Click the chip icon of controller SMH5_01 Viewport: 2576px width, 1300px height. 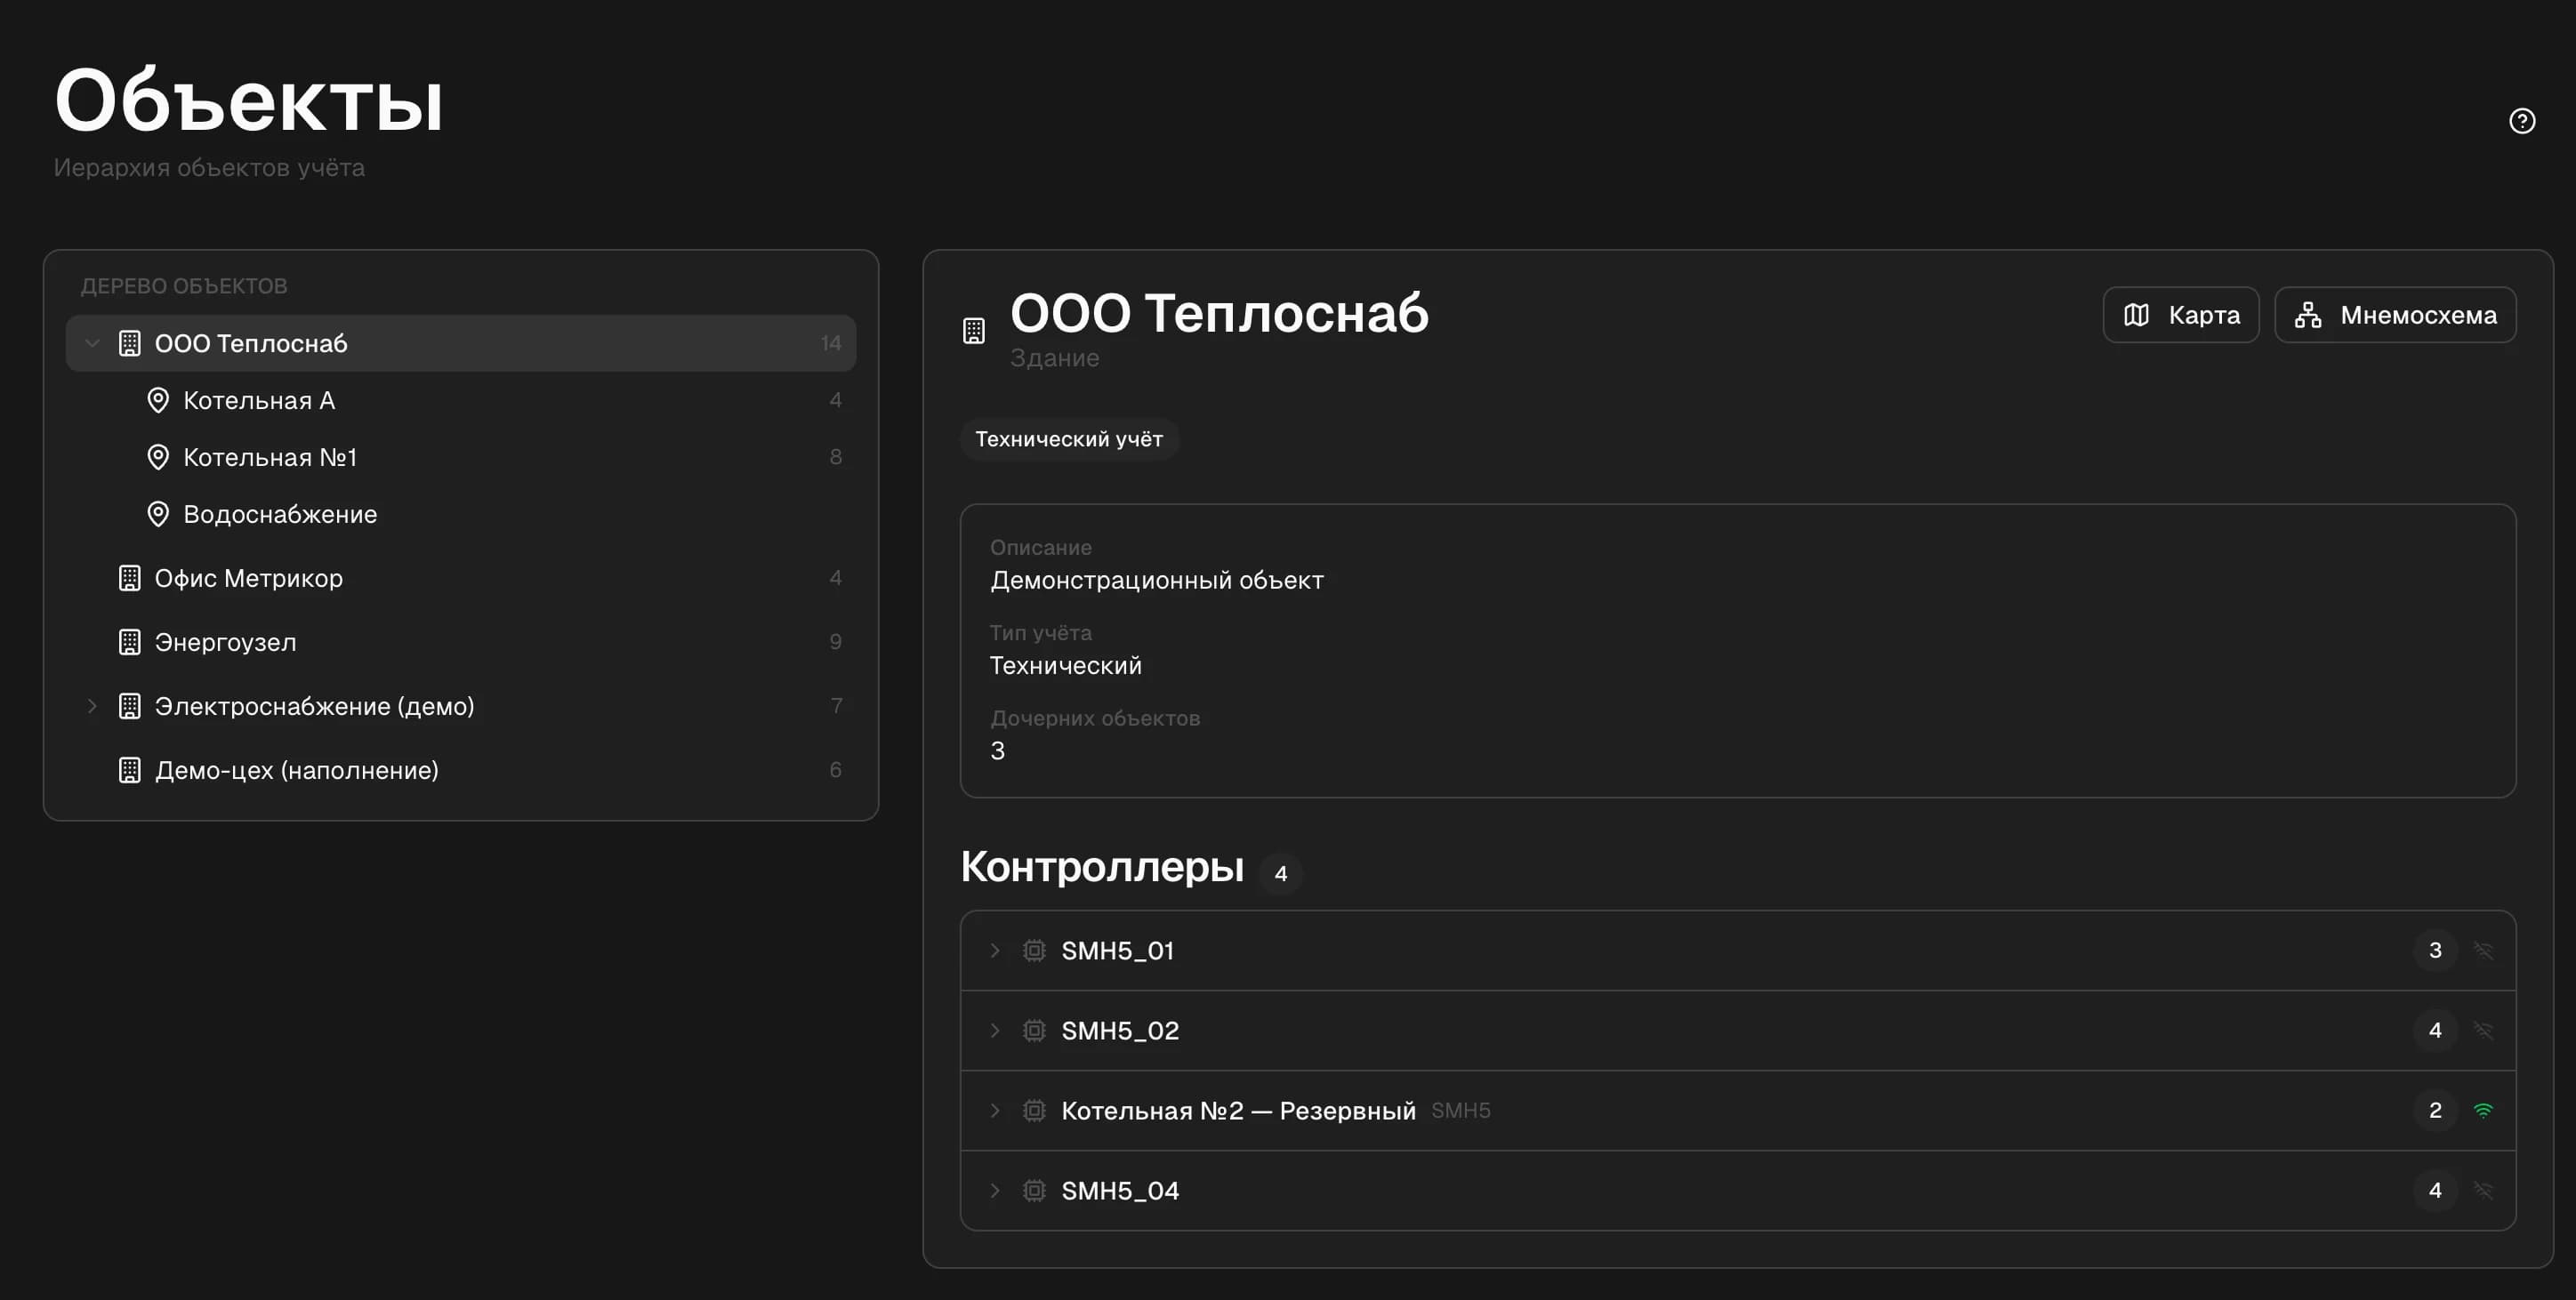point(1034,950)
